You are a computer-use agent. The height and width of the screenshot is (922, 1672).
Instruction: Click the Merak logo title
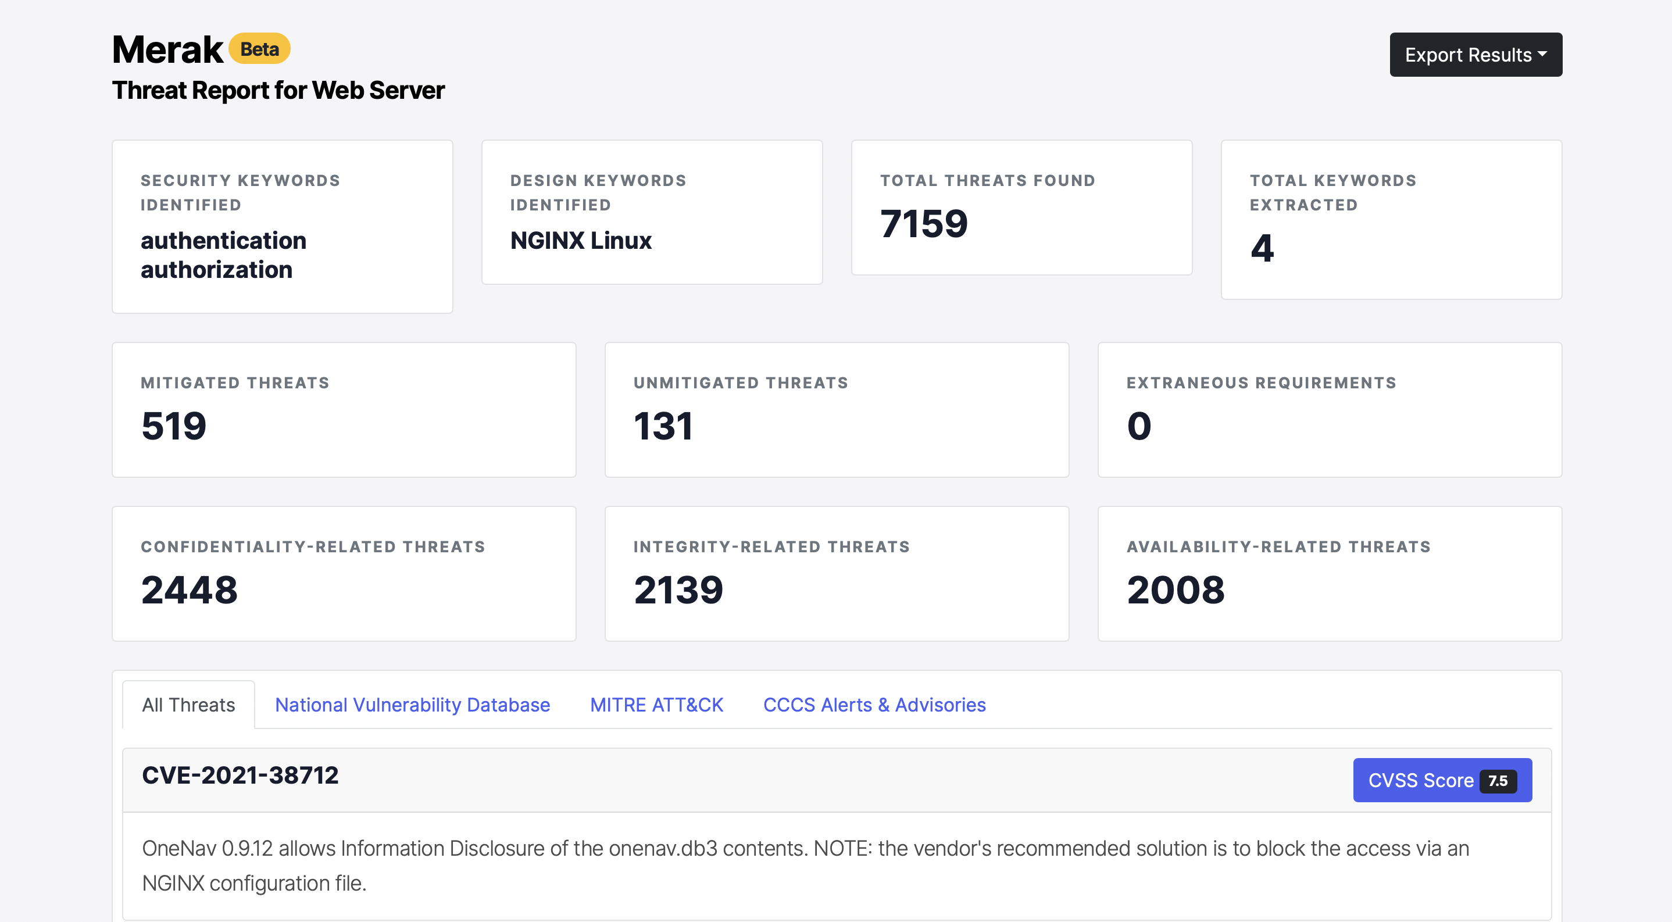coord(167,49)
